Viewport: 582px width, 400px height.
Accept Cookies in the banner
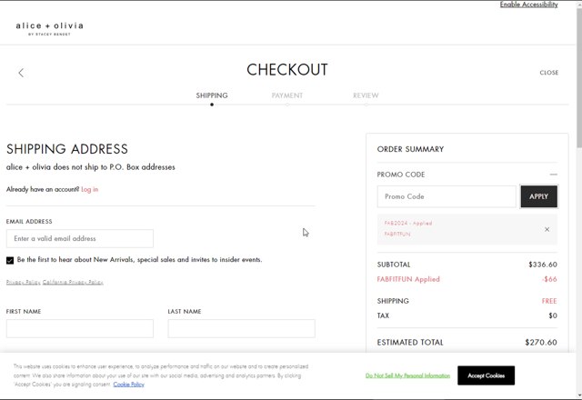coord(486,375)
